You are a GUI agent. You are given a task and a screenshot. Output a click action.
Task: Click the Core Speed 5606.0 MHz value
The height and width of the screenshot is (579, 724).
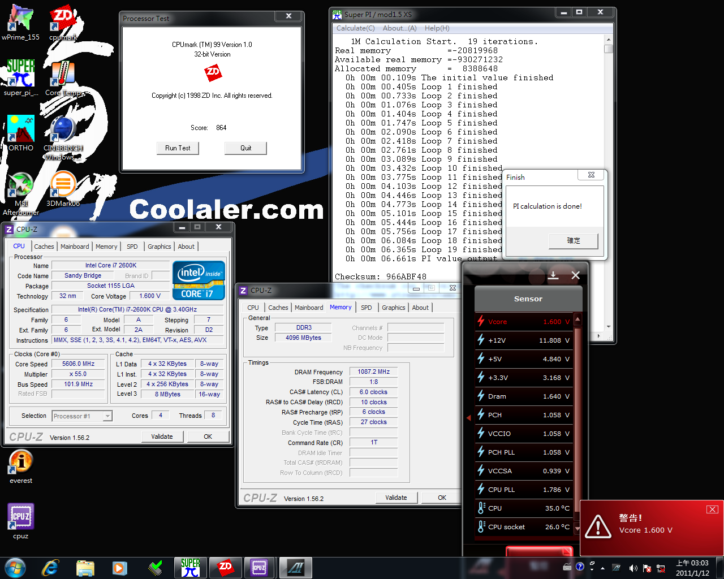79,364
